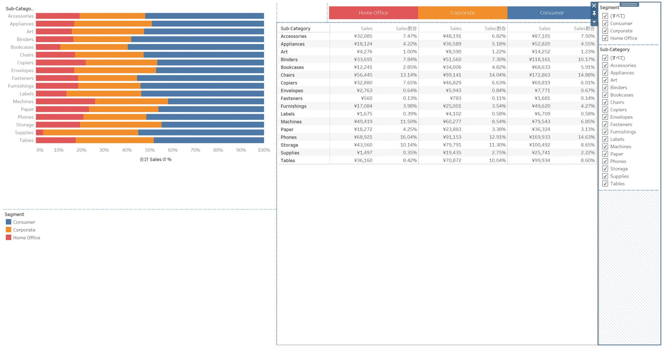The width and height of the screenshot is (662, 348).
Task: Click the Home Office red legend swatch
Action: pyautogui.click(x=9, y=237)
